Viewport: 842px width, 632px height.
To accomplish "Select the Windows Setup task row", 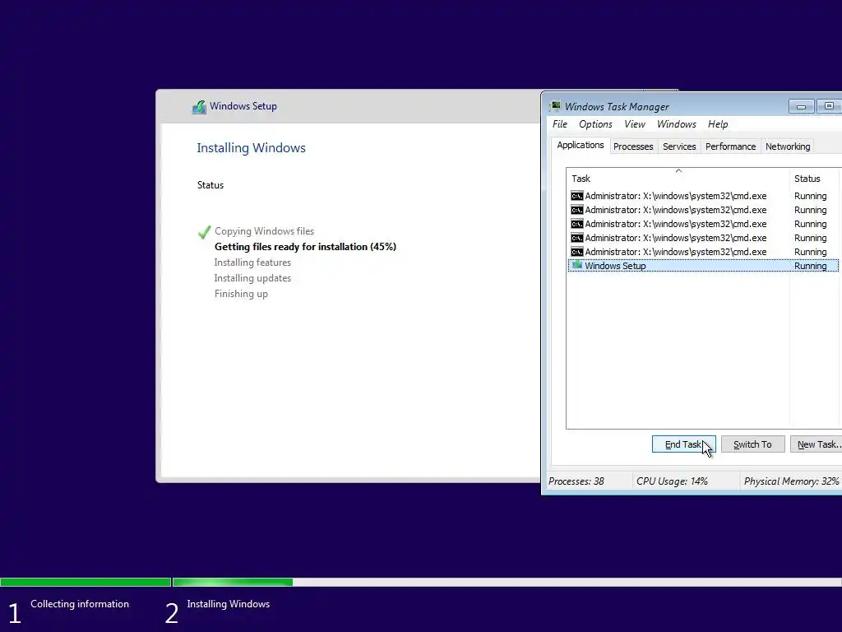I will [703, 266].
